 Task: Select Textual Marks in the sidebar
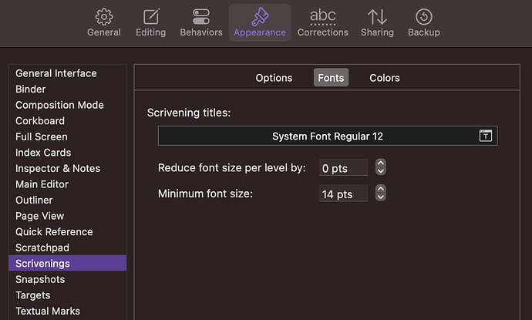click(68, 311)
